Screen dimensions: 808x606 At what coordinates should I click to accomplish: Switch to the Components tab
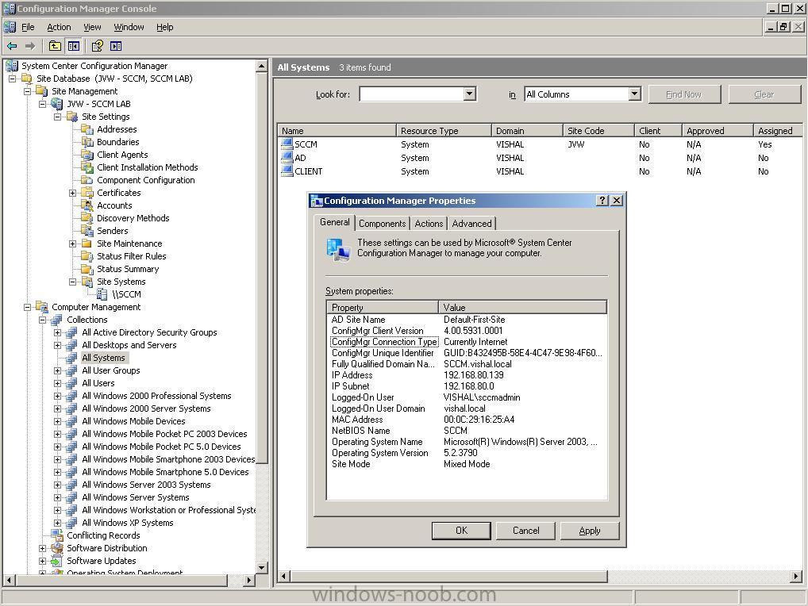pyautogui.click(x=383, y=224)
